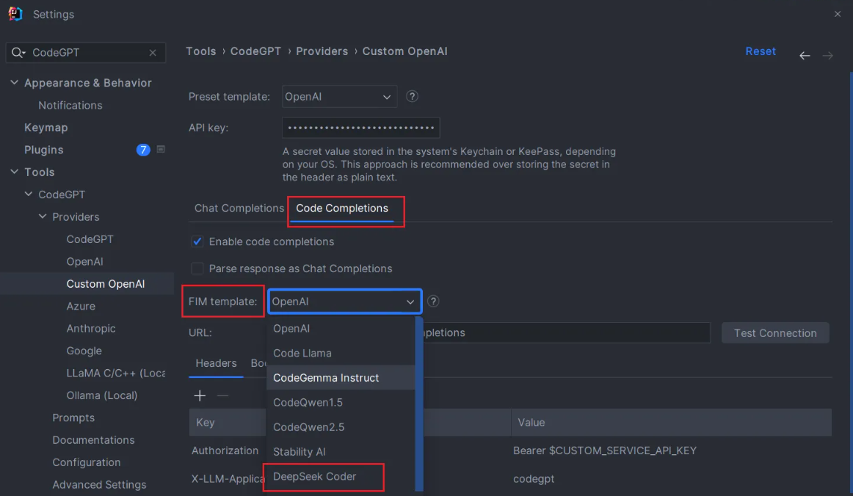Open the help icon beside Preset template
This screenshot has height=496, width=853.
pyautogui.click(x=413, y=96)
